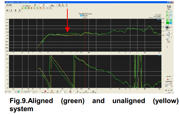The height and width of the screenshot is (114, 179).
Task: Open the combo box at bottom-left corner
Action: [10, 92]
